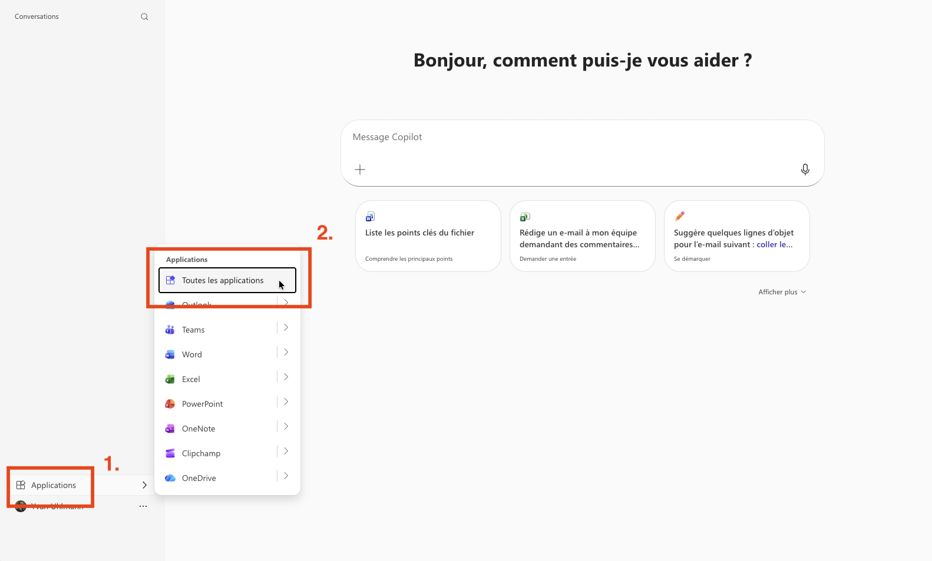
Task: Expand the Teams submenu chevron
Action: point(286,327)
